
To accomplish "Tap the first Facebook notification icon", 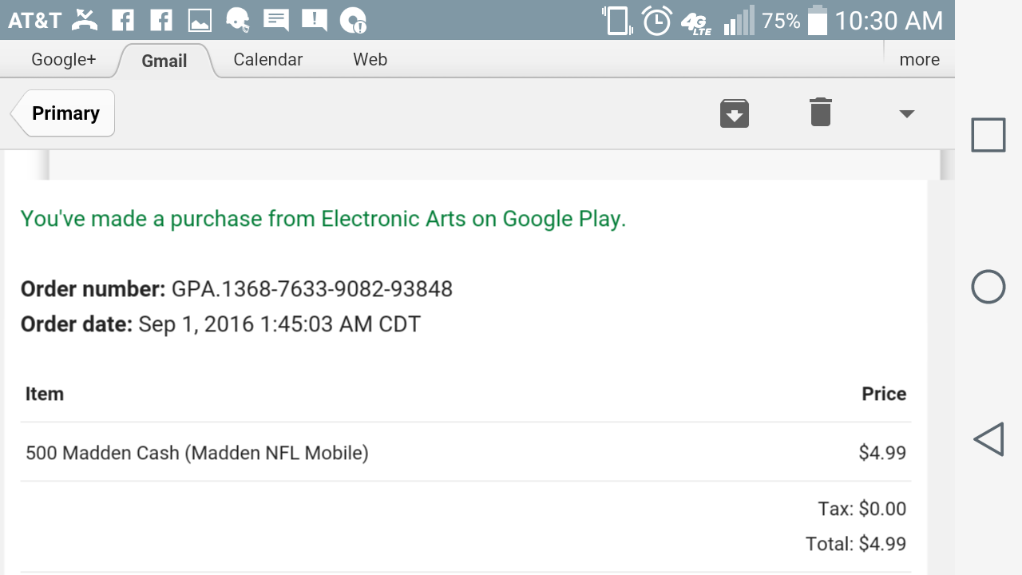I will click(123, 20).
